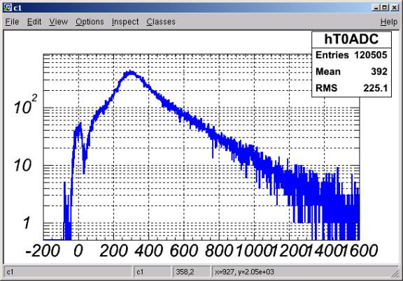The width and height of the screenshot is (403, 281).
Task: Open the Edit menu
Action: 34,22
